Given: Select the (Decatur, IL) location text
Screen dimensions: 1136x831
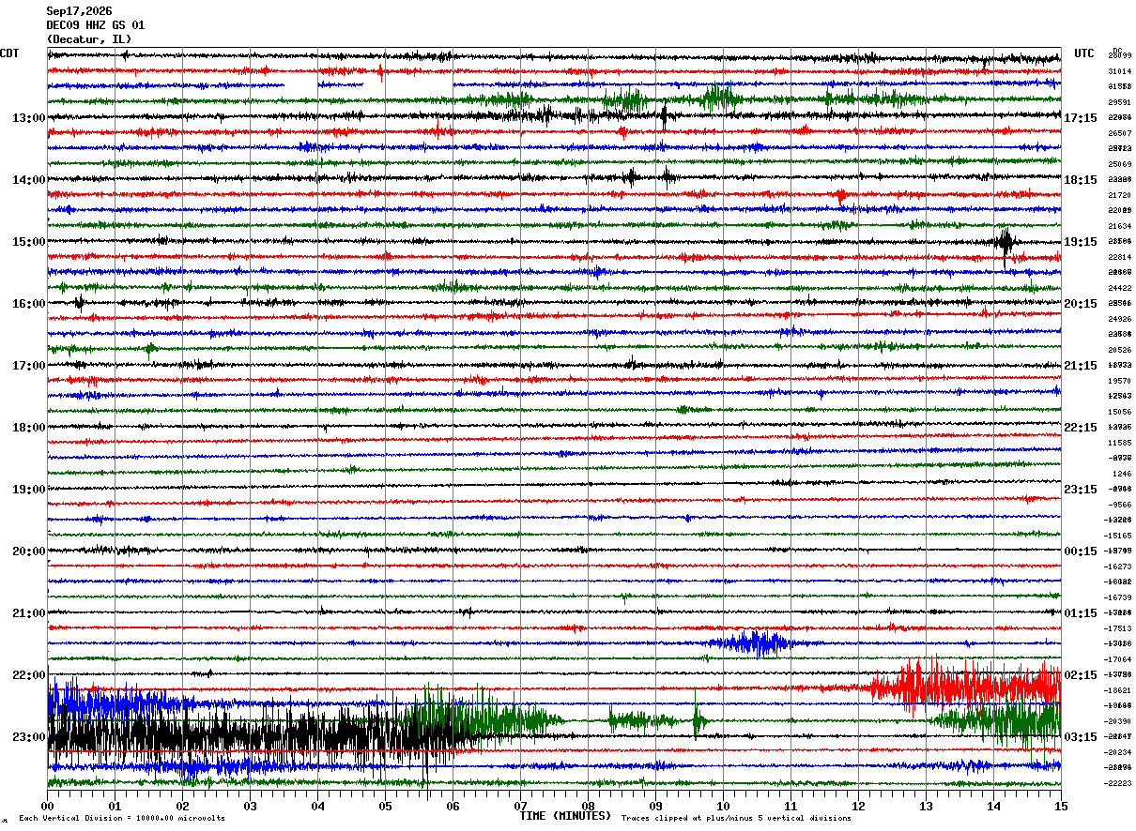Looking at the screenshot, I should (x=89, y=39).
